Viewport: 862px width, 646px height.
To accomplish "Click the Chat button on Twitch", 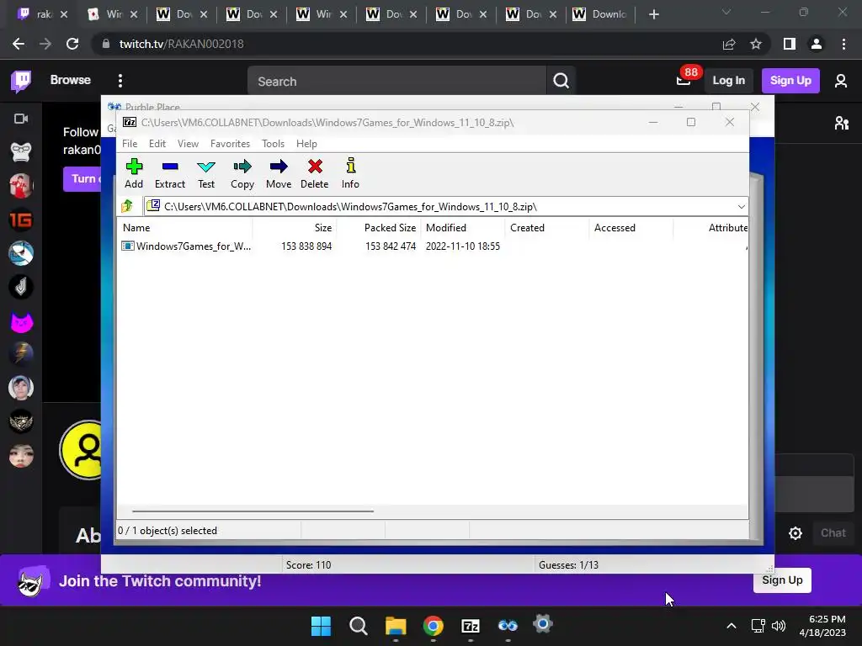I will point(833,532).
